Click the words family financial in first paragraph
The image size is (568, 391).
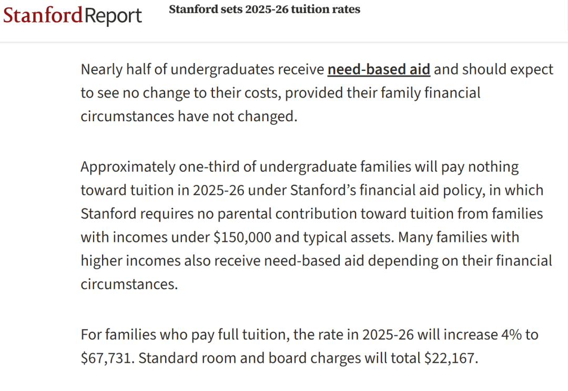pos(413,93)
